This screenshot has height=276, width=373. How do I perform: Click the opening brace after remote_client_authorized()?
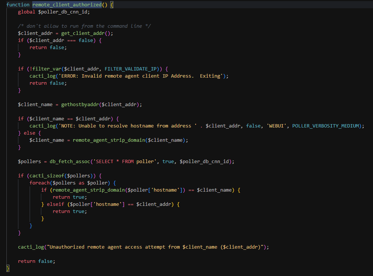112,5
